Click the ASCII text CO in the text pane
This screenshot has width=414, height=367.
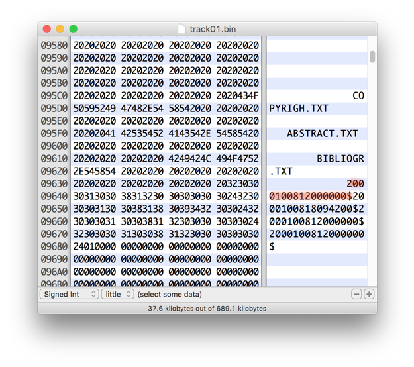(x=358, y=95)
